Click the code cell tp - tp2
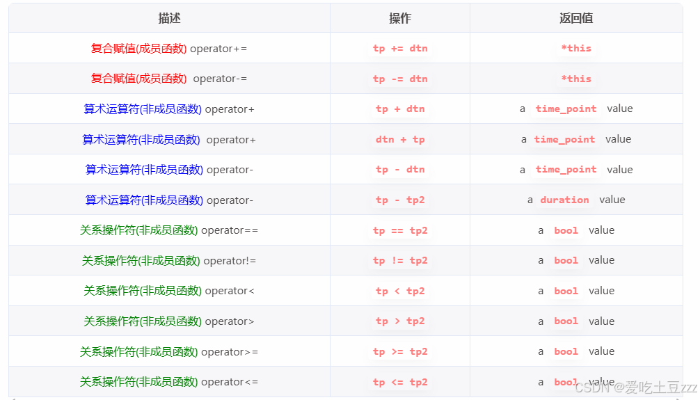Viewport: 700px width, 400px height. (400, 200)
